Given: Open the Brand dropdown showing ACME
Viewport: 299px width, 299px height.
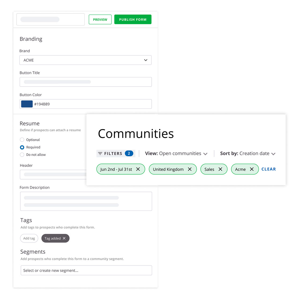Looking at the screenshot, I should pos(85,60).
